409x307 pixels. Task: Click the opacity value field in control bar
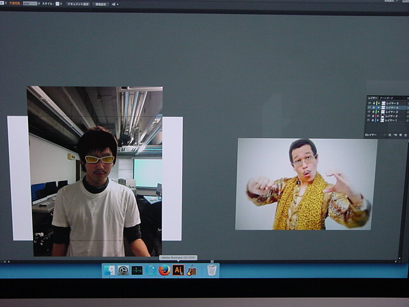click(x=29, y=4)
